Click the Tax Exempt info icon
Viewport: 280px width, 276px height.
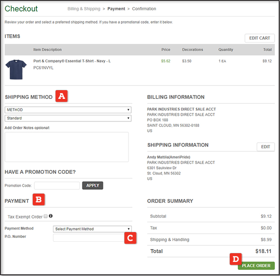point(51,216)
